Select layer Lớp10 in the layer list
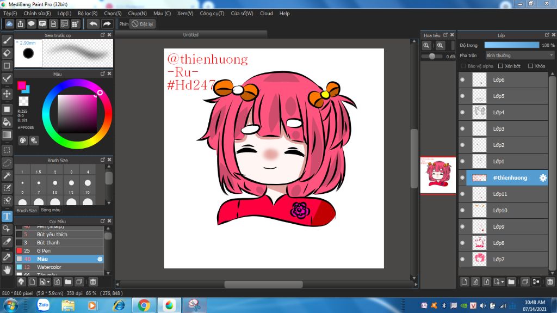The width and height of the screenshot is (557, 313). pos(503,210)
